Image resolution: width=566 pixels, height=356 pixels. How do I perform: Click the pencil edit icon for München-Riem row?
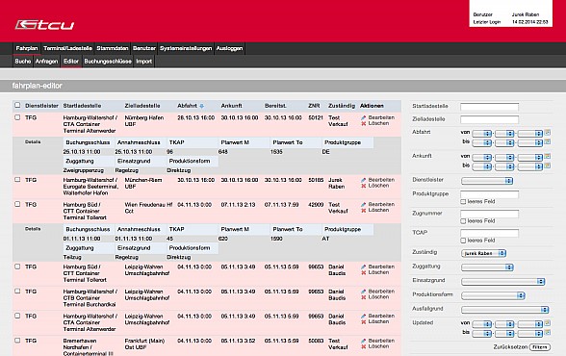(x=364, y=180)
